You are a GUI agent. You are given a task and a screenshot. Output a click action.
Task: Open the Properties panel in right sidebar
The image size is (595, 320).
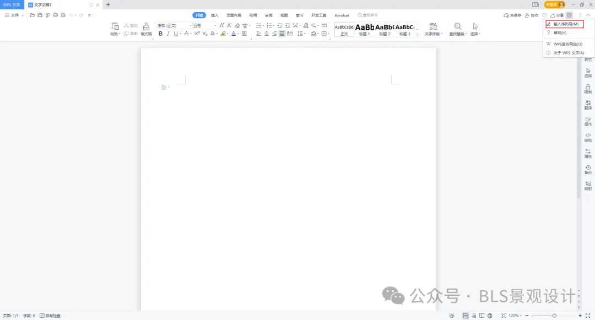pyautogui.click(x=588, y=153)
